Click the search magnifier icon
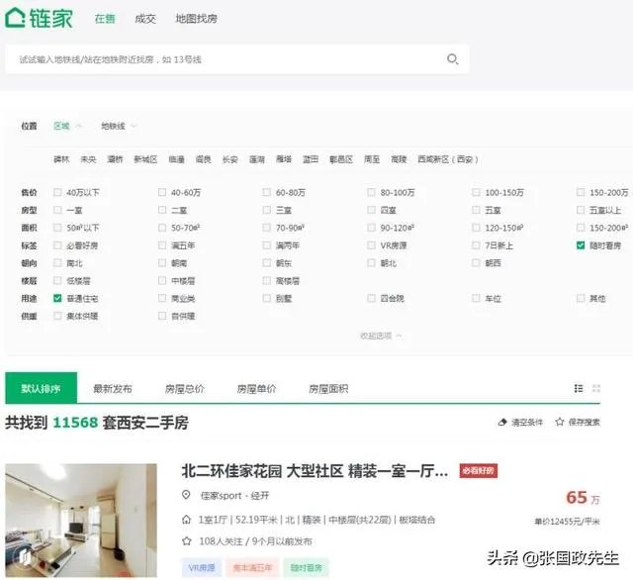 [x=453, y=59]
